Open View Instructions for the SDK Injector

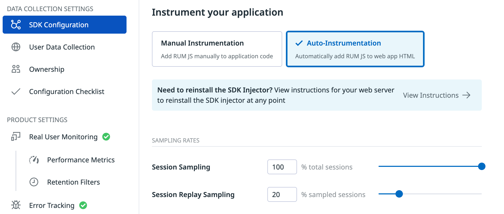[436, 95]
